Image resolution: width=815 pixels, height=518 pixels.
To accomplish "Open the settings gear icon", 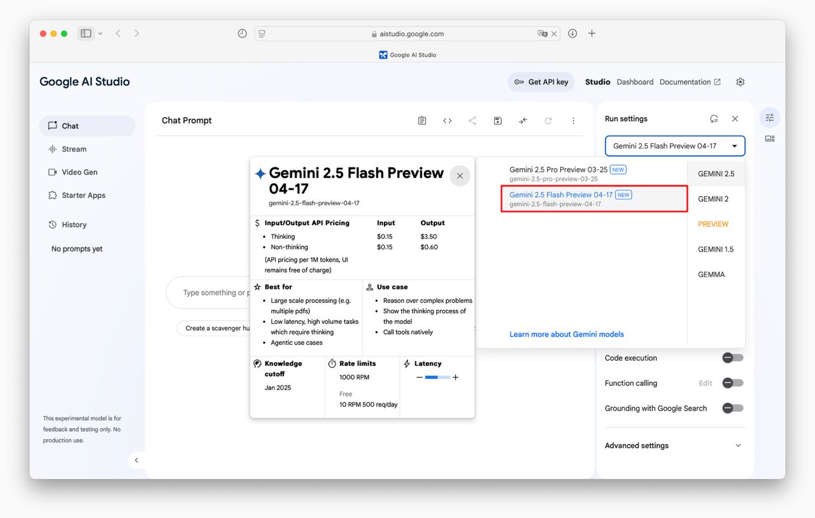I will (x=740, y=82).
